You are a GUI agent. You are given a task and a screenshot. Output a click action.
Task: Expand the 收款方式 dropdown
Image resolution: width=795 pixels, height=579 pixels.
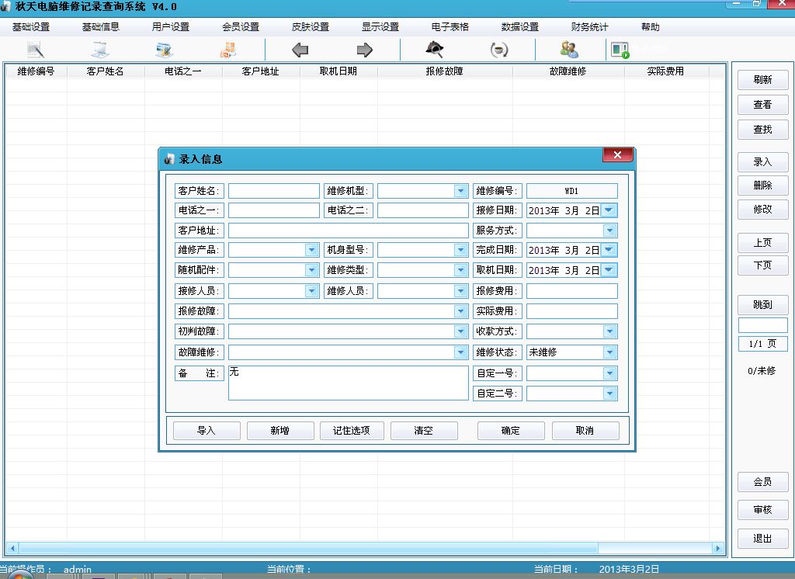(609, 331)
